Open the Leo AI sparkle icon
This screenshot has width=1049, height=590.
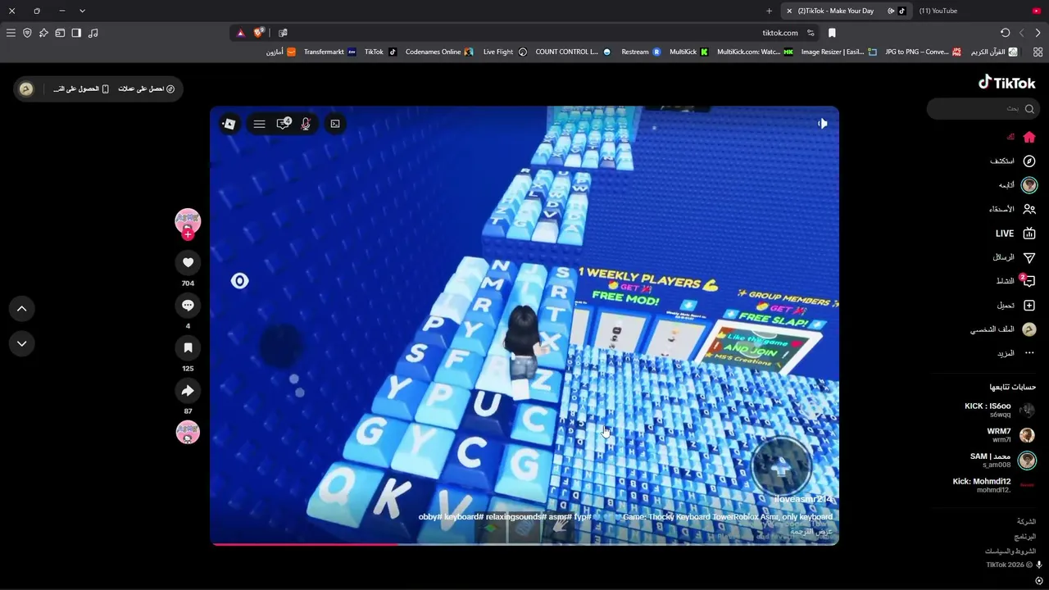(x=43, y=33)
